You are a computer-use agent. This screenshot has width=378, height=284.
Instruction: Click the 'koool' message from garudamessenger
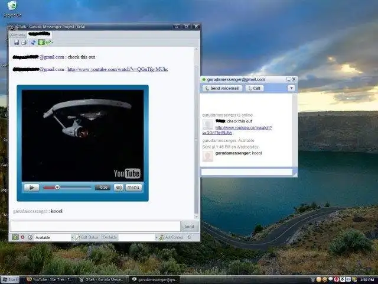[x=38, y=211]
